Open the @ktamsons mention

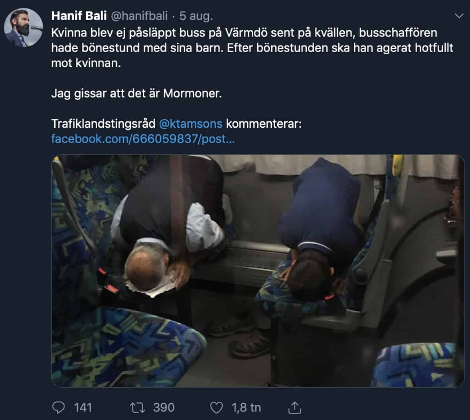[x=191, y=124]
